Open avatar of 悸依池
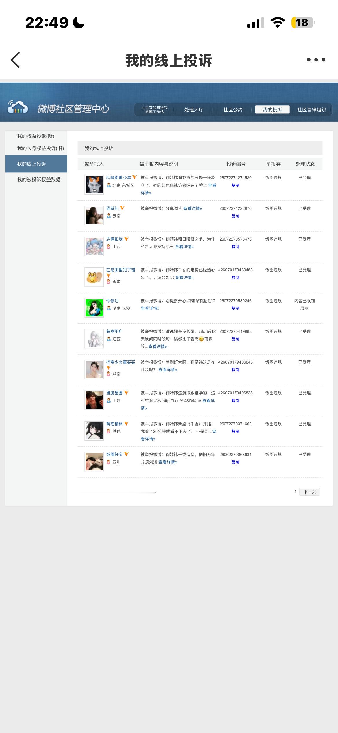This screenshot has height=733, width=338. [x=94, y=308]
